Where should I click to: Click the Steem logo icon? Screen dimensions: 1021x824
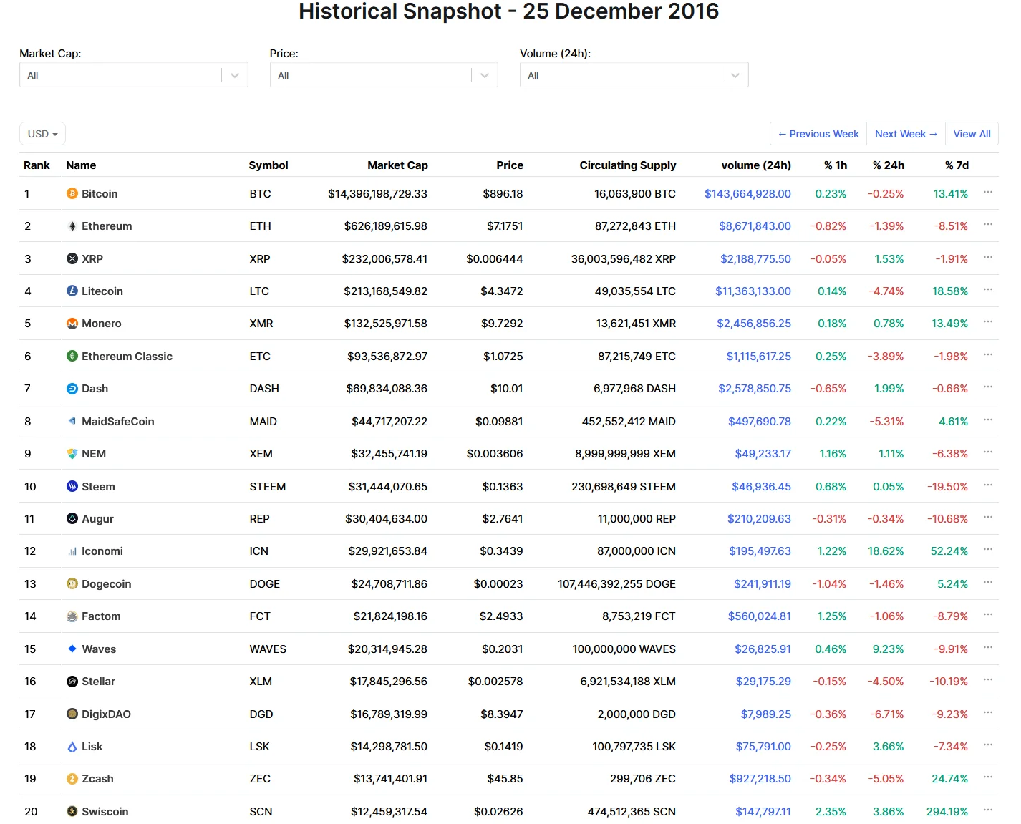[x=72, y=486]
